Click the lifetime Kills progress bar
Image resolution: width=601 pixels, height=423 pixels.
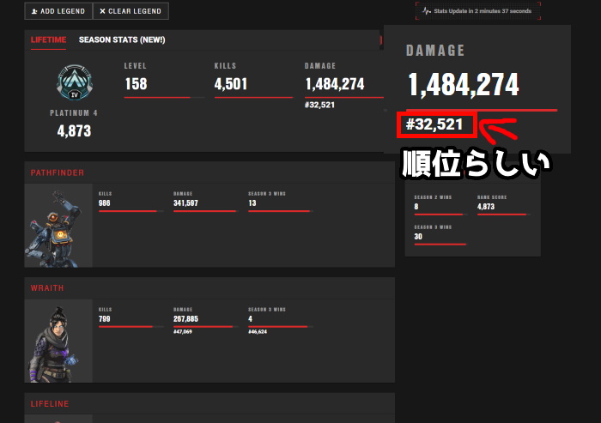point(253,98)
